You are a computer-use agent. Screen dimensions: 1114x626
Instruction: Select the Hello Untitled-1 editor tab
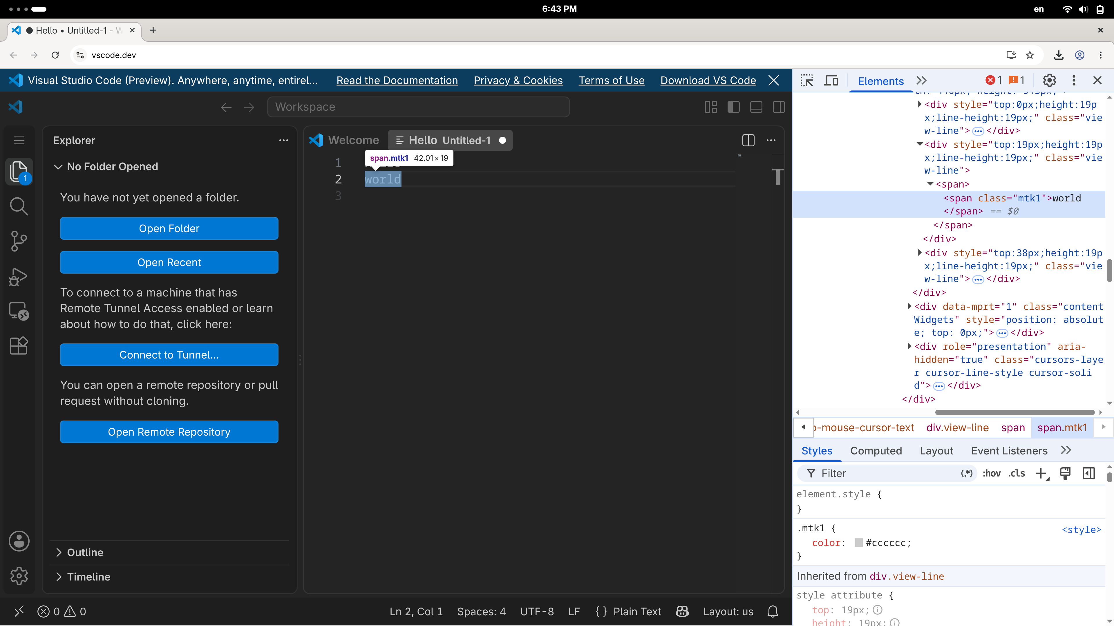(x=450, y=140)
